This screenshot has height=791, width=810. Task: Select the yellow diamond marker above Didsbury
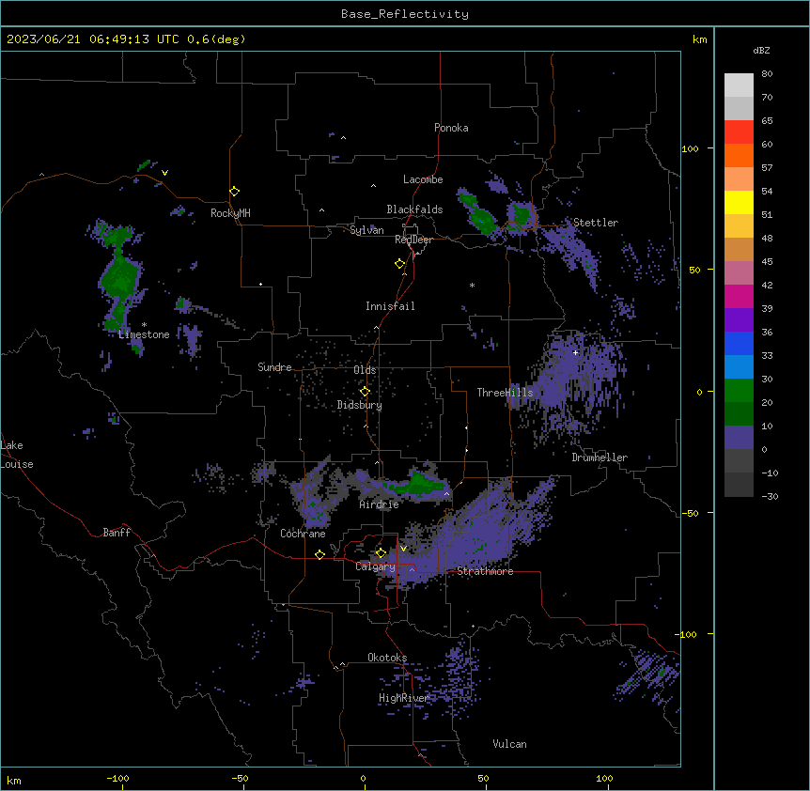(x=365, y=392)
